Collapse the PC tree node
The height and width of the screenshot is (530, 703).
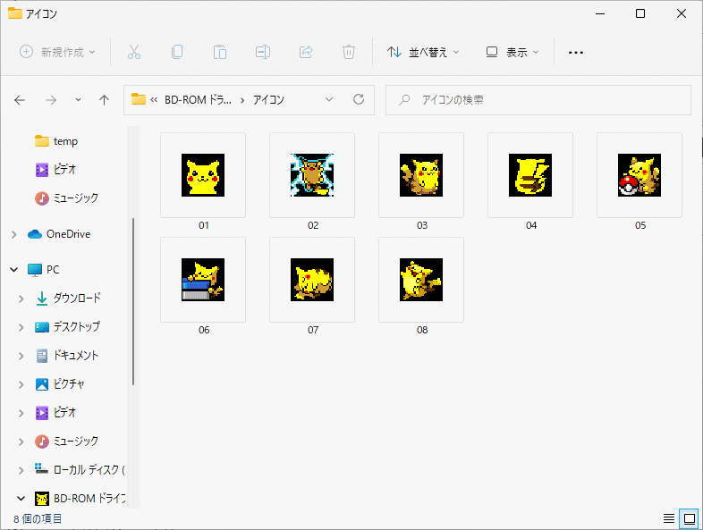pyautogui.click(x=14, y=270)
